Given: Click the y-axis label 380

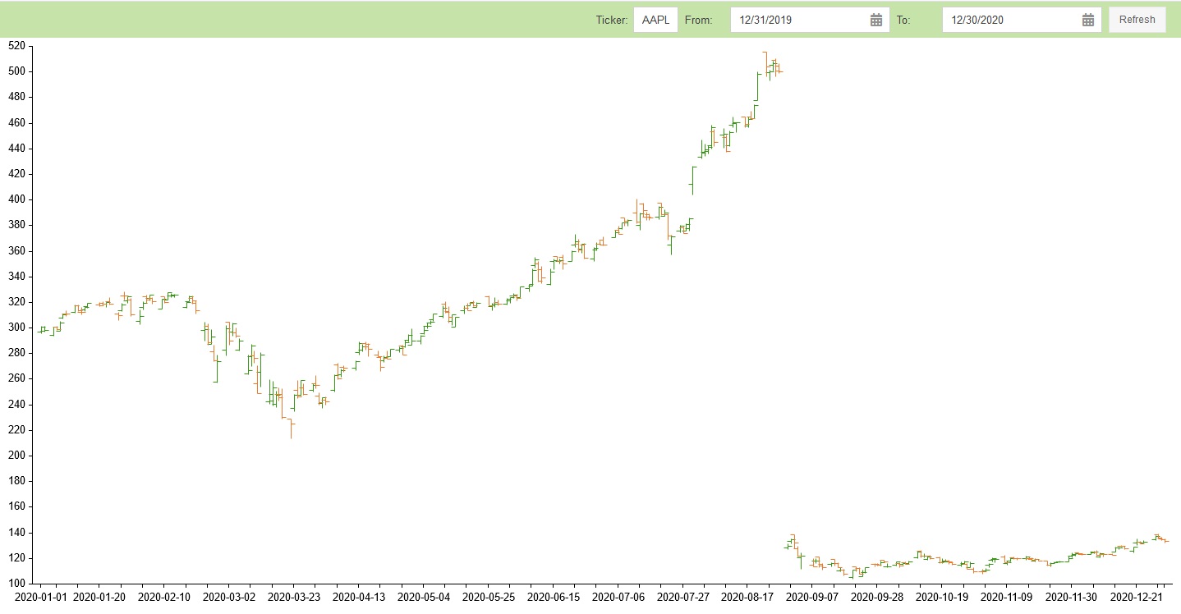Looking at the screenshot, I should 16,225.
